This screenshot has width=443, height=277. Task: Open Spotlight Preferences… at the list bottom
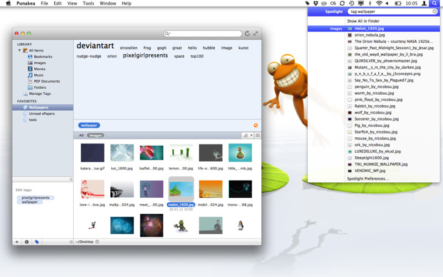[x=368, y=178]
